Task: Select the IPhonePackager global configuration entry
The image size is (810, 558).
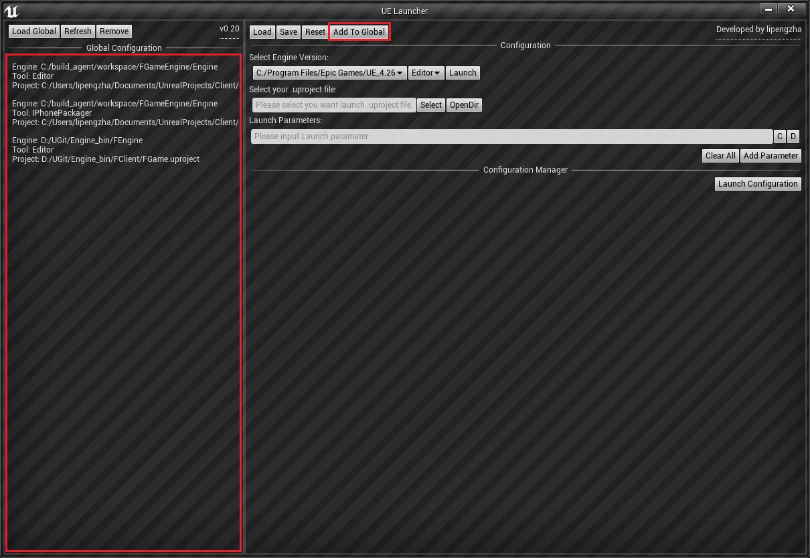Action: pos(125,113)
